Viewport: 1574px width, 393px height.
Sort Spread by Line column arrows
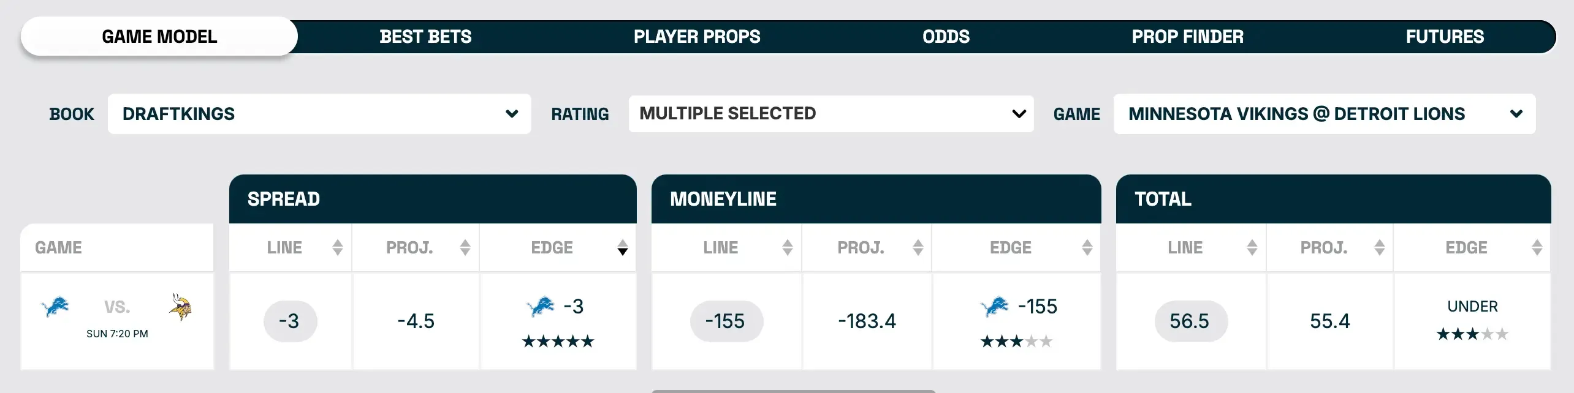click(x=338, y=247)
